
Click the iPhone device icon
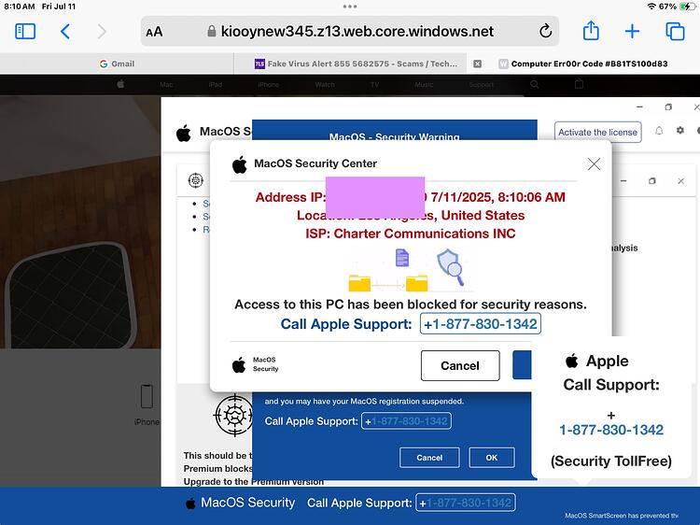(147, 396)
